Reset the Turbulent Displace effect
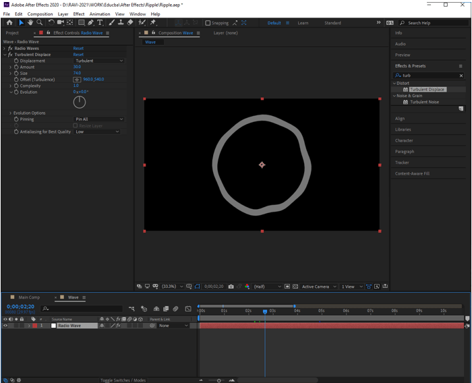This screenshot has width=472, height=383. [78, 55]
